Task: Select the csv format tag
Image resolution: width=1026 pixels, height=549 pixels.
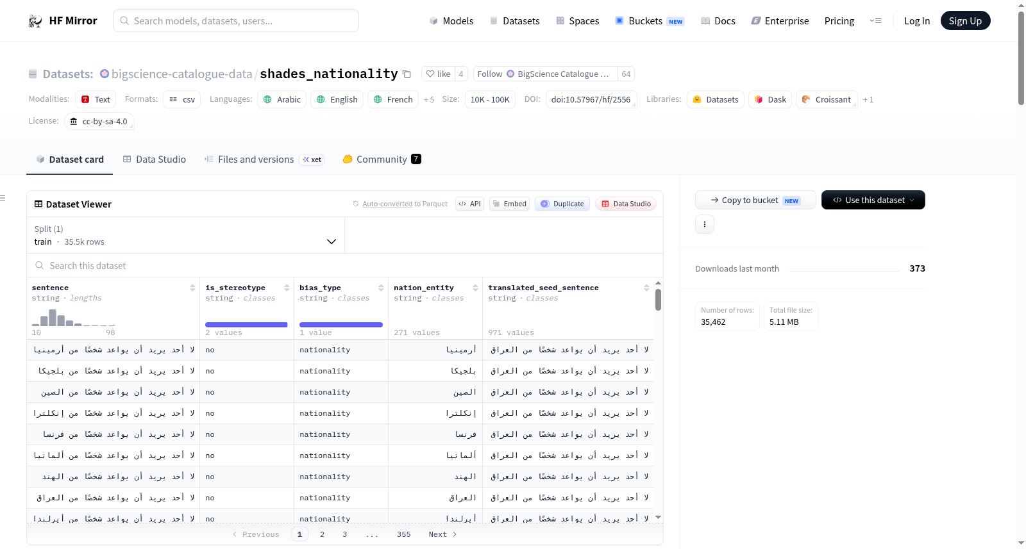Action: tap(182, 100)
